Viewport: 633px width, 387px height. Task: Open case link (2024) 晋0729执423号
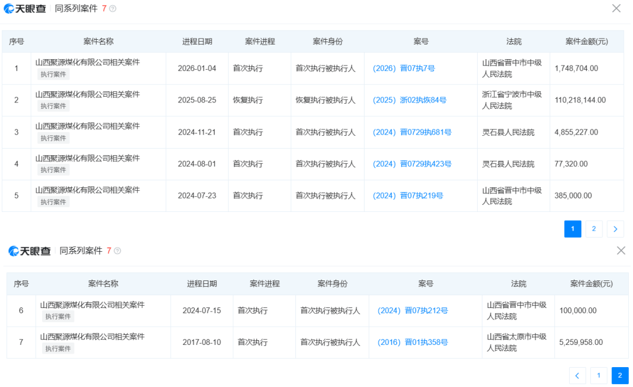(412, 164)
